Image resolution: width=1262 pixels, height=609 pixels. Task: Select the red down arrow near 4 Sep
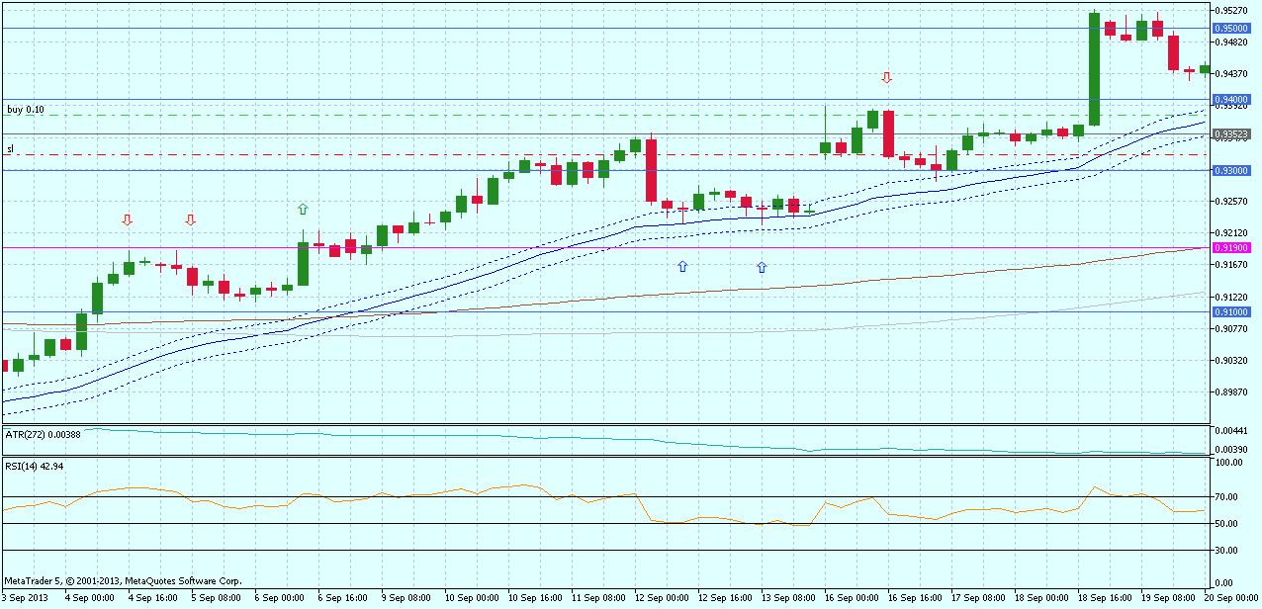127,219
